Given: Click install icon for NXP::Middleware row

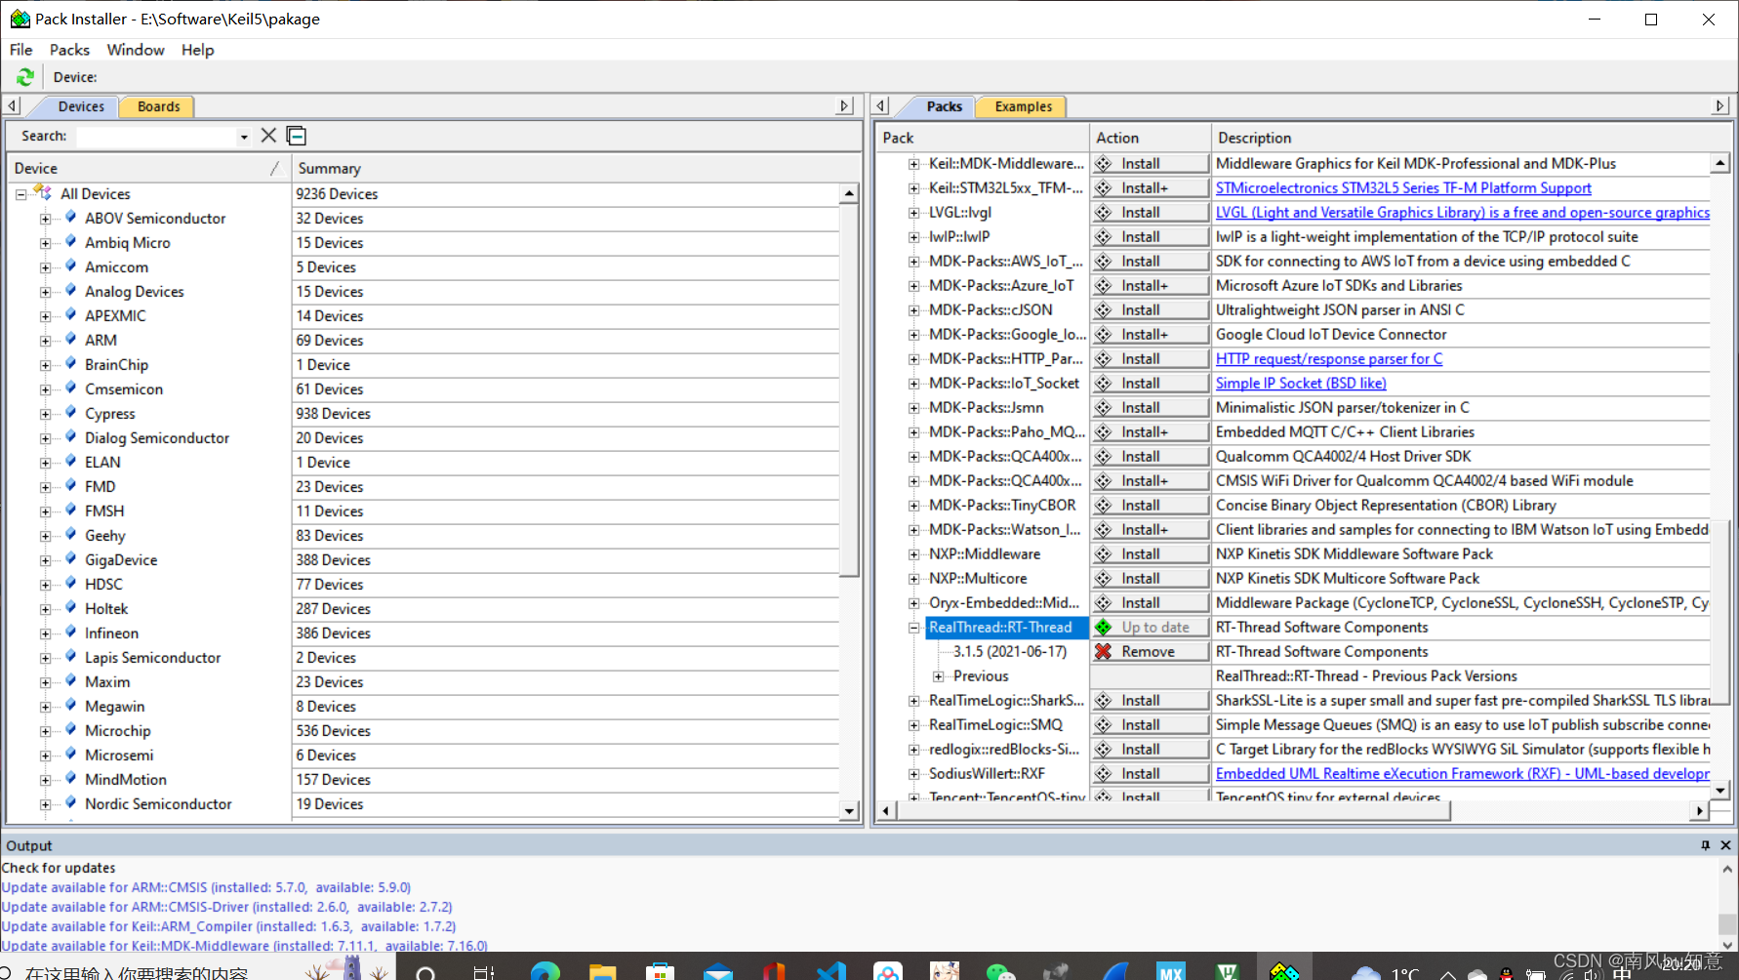Looking at the screenshot, I should pyautogui.click(x=1104, y=553).
